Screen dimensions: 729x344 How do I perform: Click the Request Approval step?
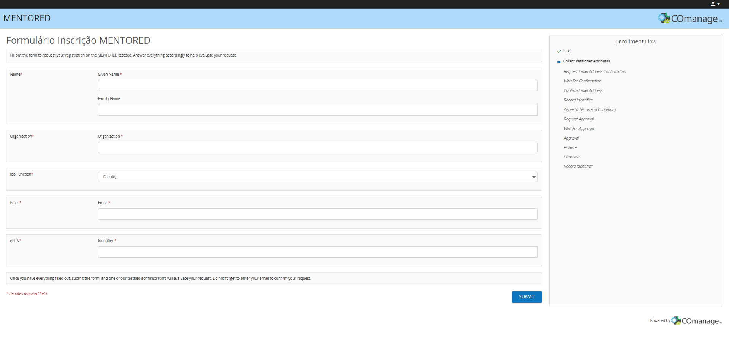(x=578, y=119)
